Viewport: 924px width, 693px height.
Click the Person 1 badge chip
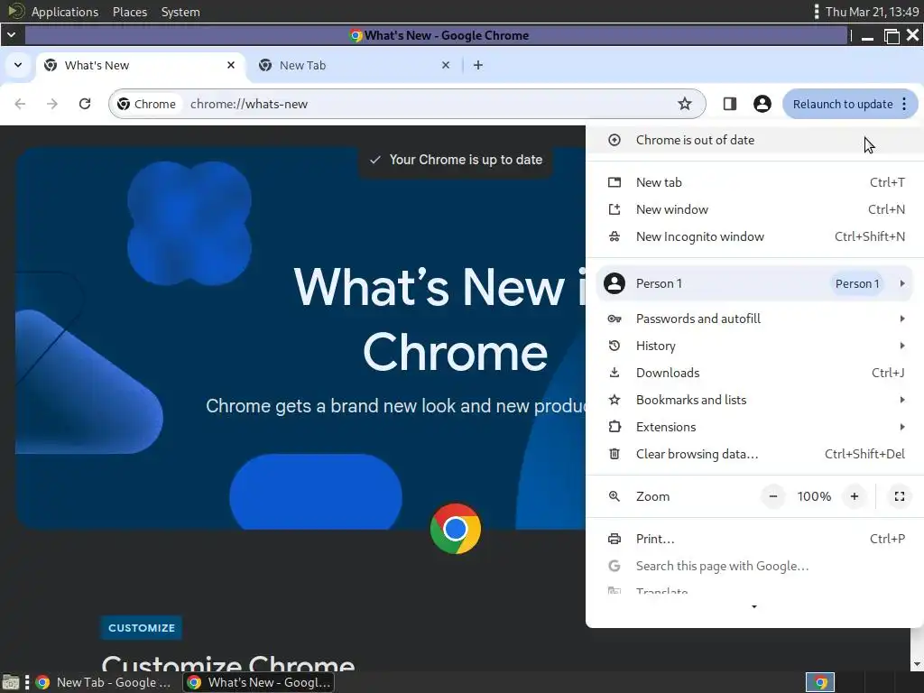857,284
